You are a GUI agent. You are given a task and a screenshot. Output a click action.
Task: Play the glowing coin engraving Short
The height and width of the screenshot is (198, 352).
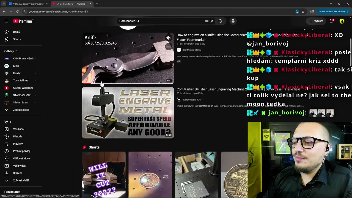coord(150,175)
